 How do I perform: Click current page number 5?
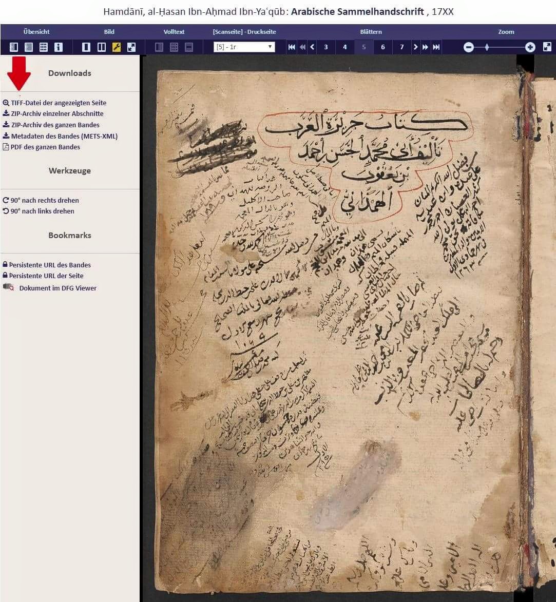tap(363, 47)
